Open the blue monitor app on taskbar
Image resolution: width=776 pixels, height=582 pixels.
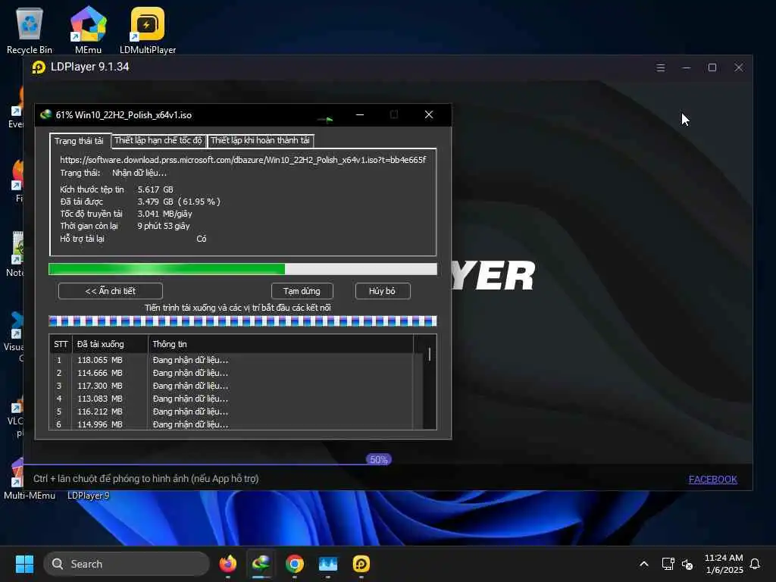click(327, 564)
